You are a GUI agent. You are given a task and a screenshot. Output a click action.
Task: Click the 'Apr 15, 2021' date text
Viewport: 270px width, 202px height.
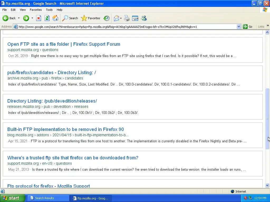[x=18, y=141]
